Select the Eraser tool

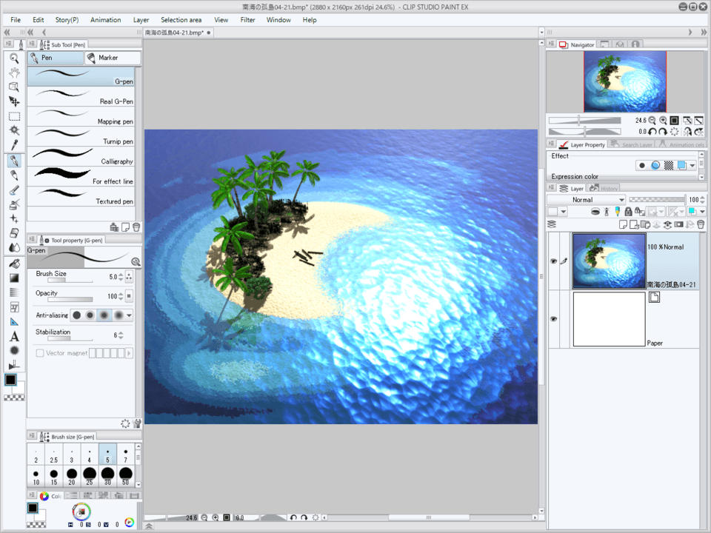pos(14,233)
